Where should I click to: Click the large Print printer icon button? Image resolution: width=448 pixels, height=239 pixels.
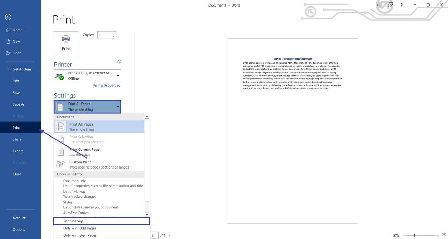click(66, 44)
